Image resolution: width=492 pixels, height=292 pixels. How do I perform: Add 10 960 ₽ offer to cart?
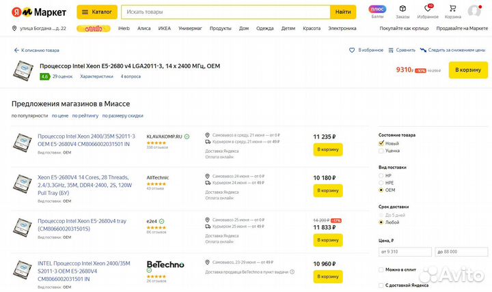[x=328, y=276]
